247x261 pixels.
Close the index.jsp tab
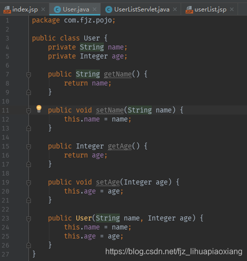coord(43,9)
